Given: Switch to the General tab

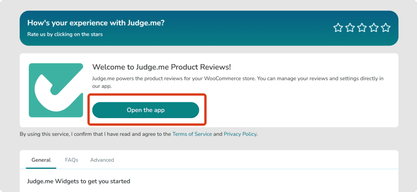Looking at the screenshot, I should point(41,160).
